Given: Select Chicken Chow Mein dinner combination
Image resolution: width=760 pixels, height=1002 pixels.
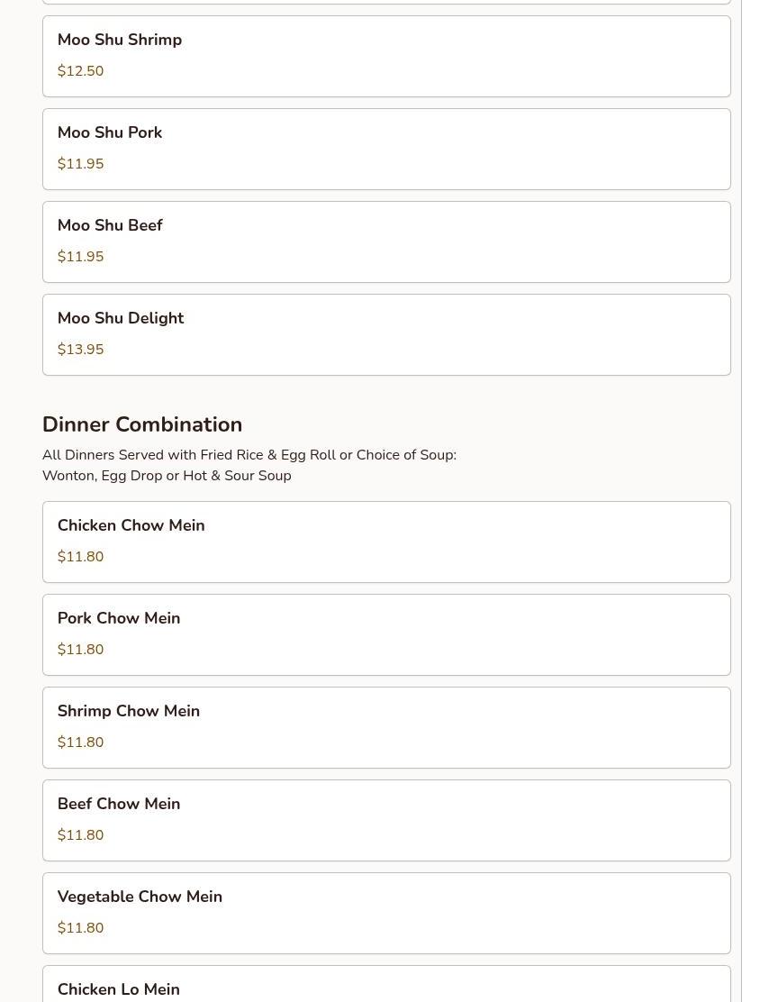Looking at the screenshot, I should [x=385, y=542].
